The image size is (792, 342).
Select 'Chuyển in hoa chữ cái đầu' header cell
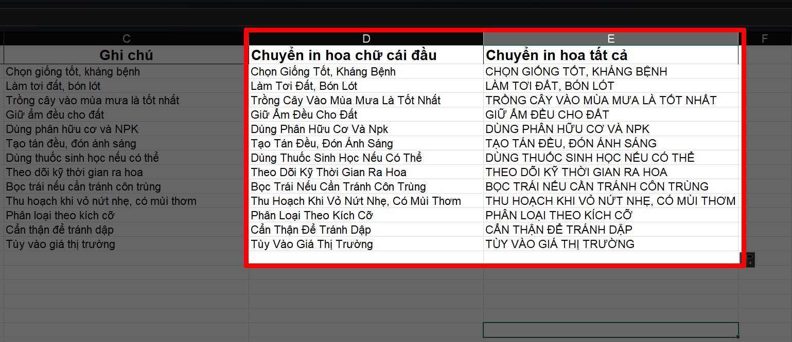pyautogui.click(x=366, y=55)
